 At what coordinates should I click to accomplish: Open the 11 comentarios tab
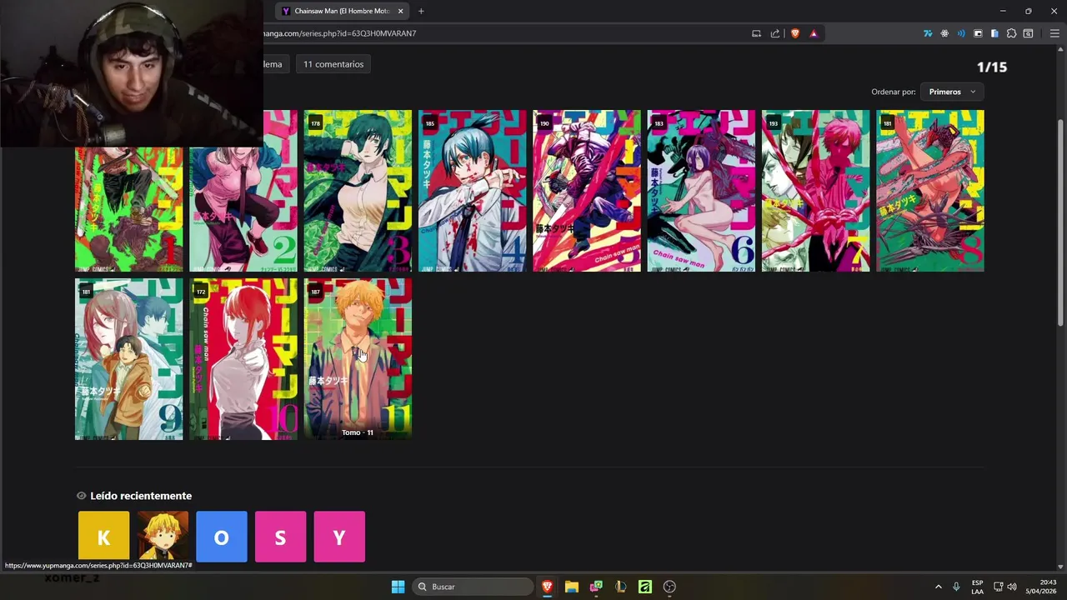[x=333, y=64]
